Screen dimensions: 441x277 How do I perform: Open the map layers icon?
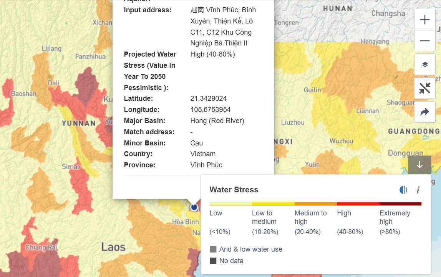(425, 65)
